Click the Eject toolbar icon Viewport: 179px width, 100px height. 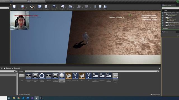click(x=105, y=7)
